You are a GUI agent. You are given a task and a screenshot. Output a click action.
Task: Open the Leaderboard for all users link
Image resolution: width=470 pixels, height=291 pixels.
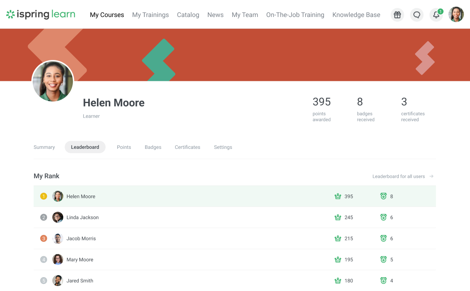click(398, 176)
